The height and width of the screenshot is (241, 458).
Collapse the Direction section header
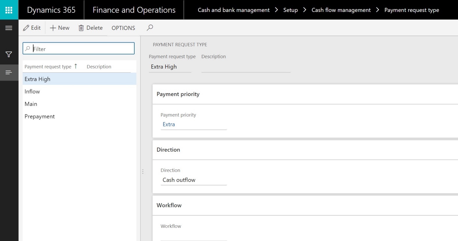point(168,150)
